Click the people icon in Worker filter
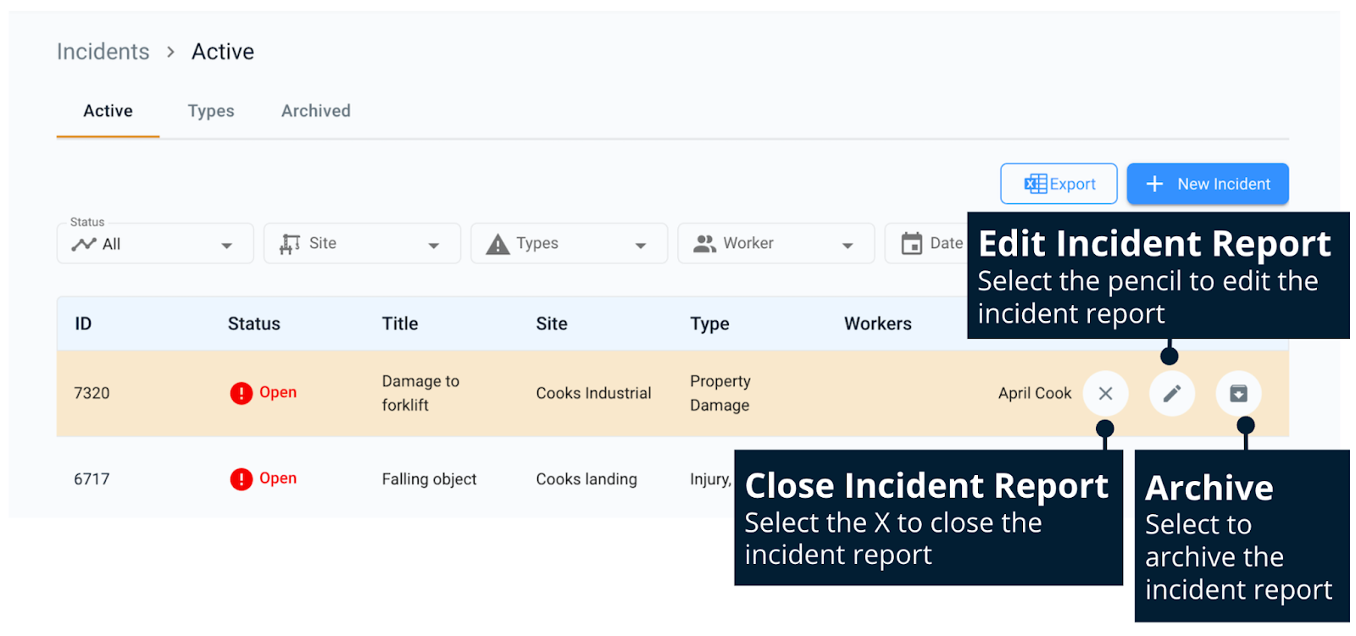1356x636 pixels. click(704, 244)
